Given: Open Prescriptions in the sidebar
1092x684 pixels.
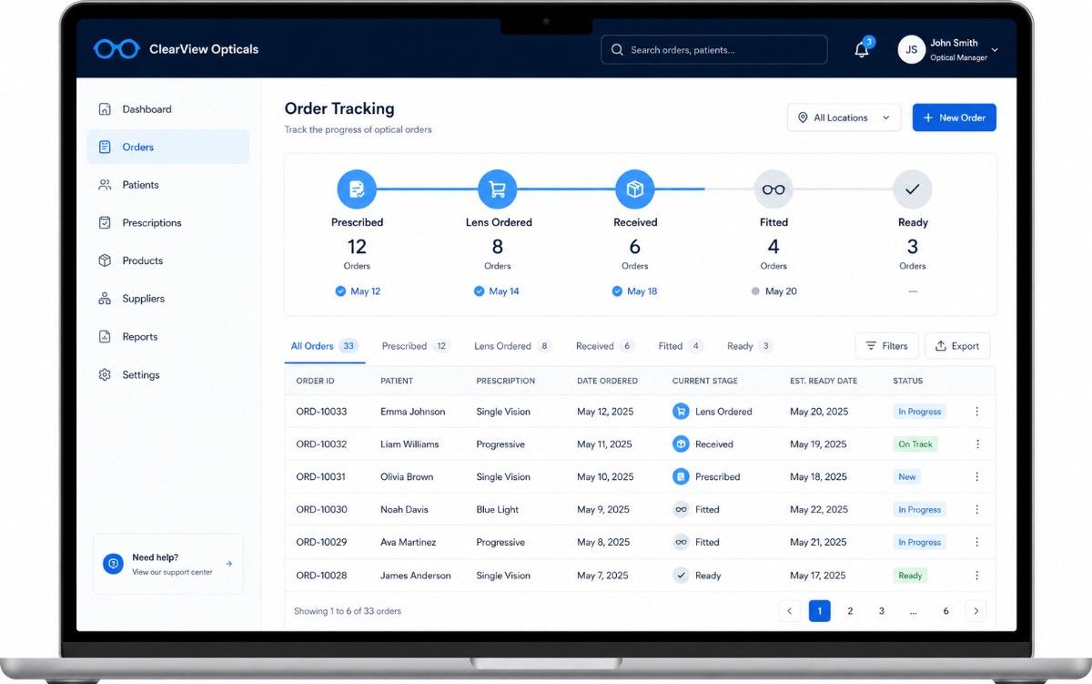Looking at the screenshot, I should (168, 222).
